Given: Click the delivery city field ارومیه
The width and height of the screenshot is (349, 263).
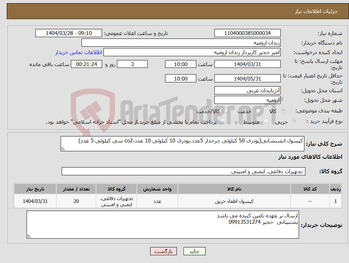Looking at the screenshot, I should pyautogui.click(x=247, y=100).
